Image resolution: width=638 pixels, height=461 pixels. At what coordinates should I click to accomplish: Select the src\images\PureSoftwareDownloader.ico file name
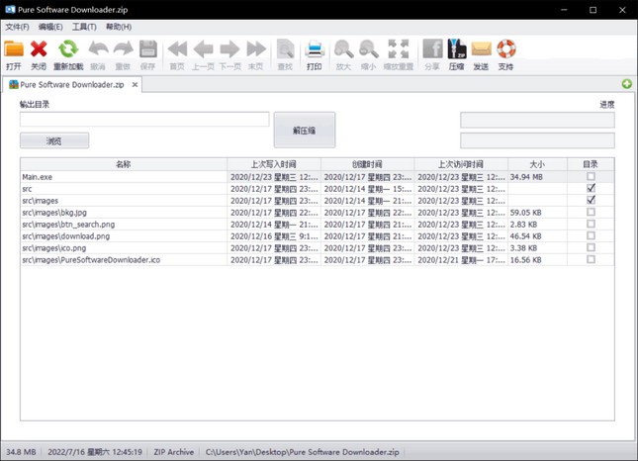[x=91, y=259]
